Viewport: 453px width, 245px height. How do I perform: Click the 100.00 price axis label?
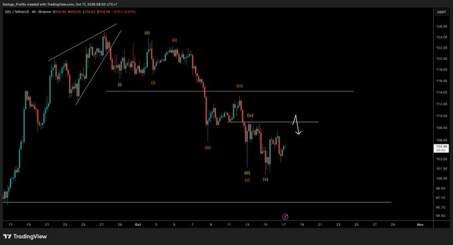click(x=442, y=178)
